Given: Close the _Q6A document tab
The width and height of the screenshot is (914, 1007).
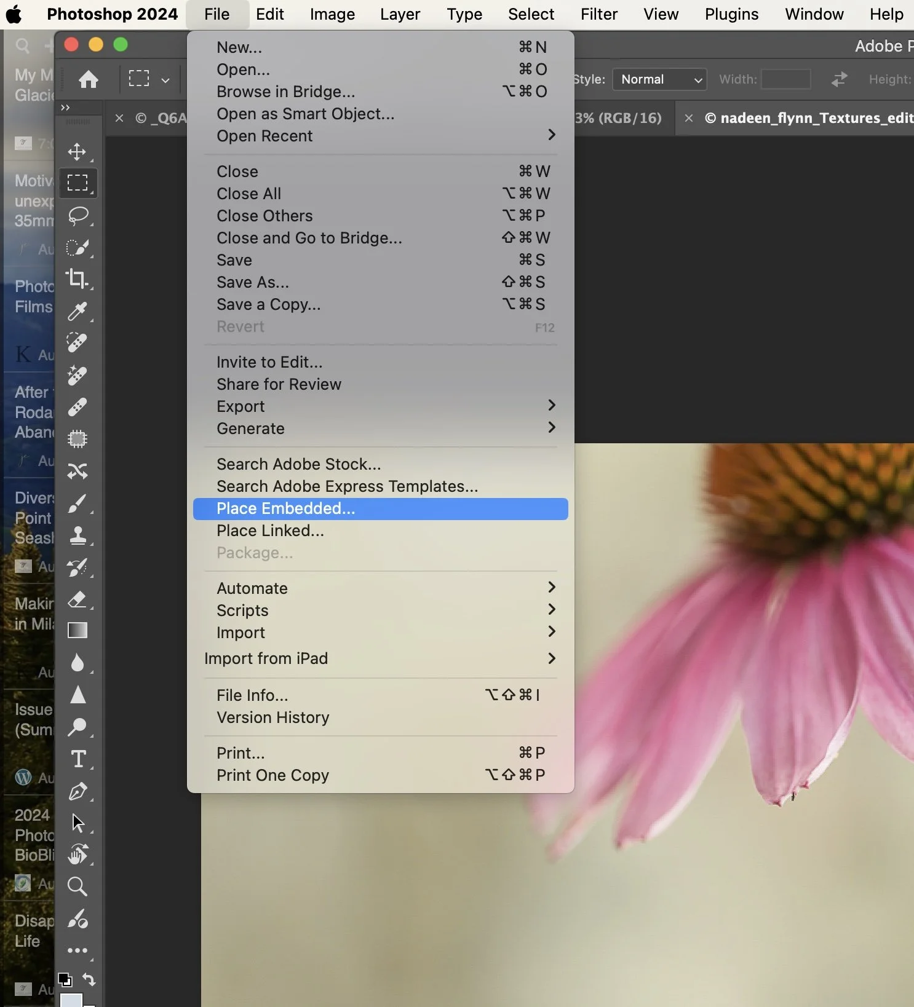Looking at the screenshot, I should click(x=119, y=118).
